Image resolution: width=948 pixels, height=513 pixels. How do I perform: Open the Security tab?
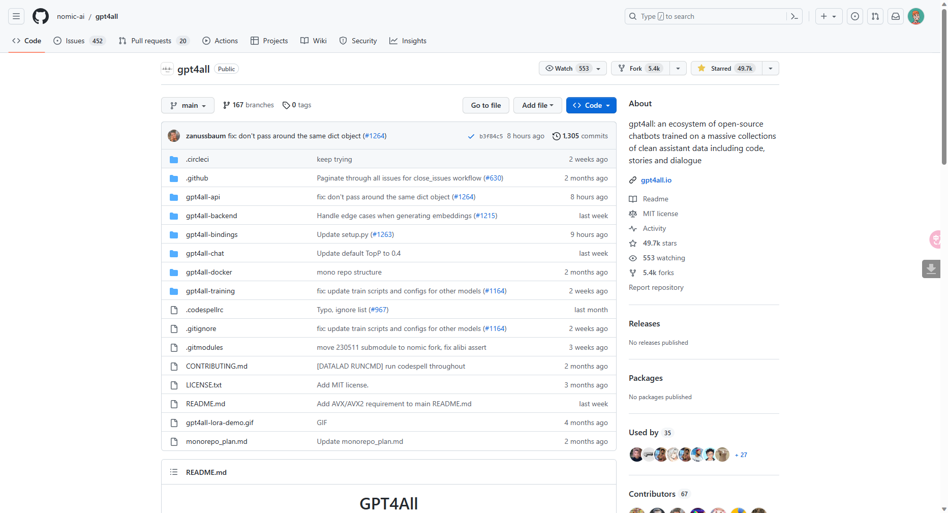(x=358, y=41)
